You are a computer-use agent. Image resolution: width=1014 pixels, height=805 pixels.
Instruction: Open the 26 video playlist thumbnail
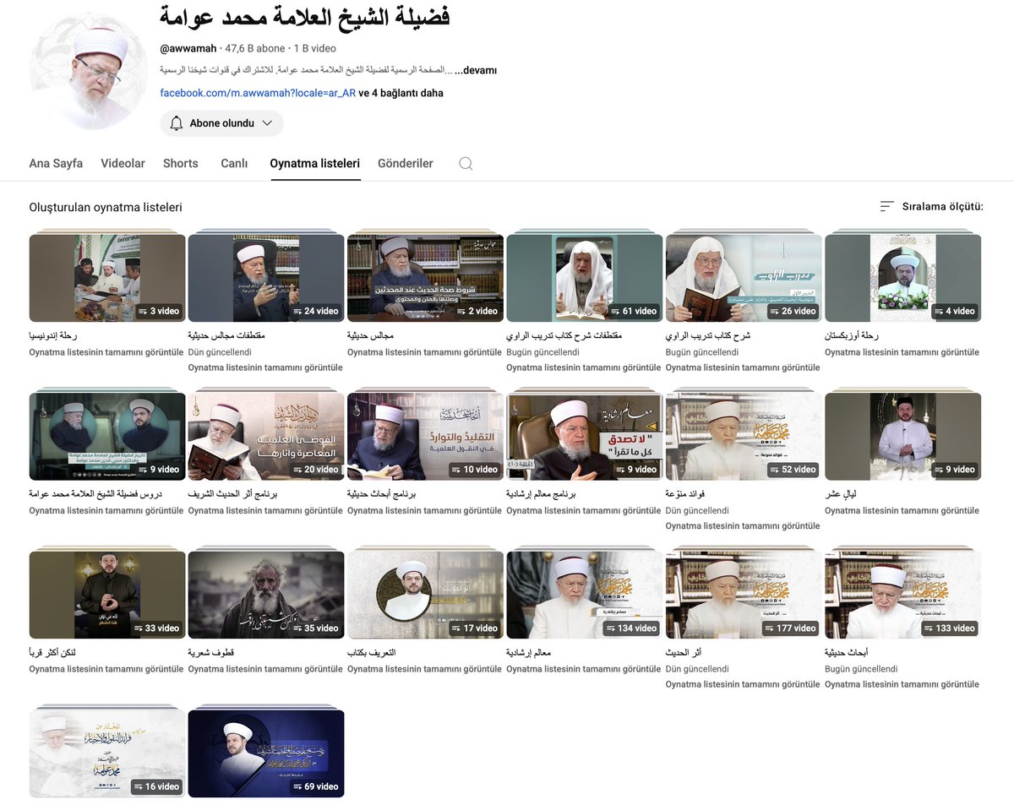point(744,278)
